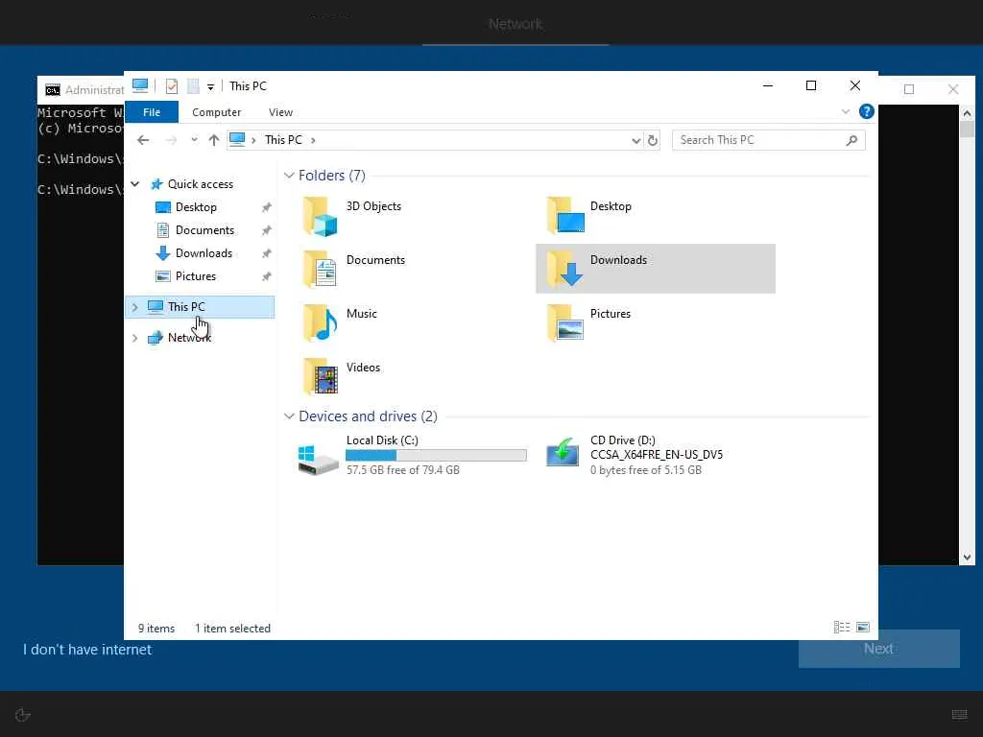983x737 pixels.
Task: Click the pin icon beside Desktop
Action: (267, 207)
